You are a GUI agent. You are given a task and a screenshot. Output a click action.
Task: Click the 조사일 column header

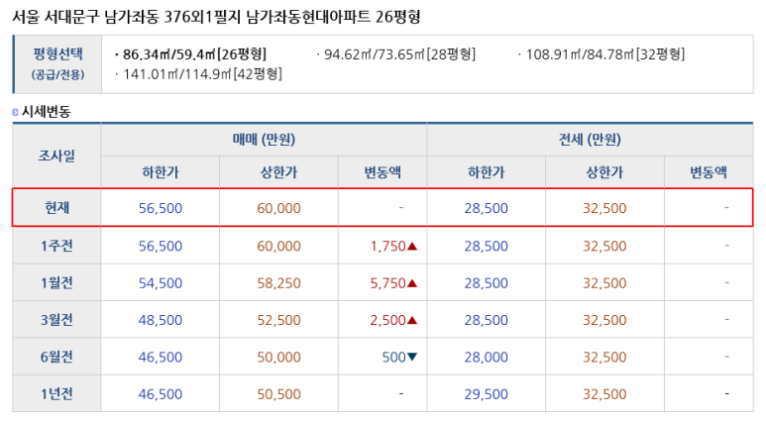pos(56,156)
